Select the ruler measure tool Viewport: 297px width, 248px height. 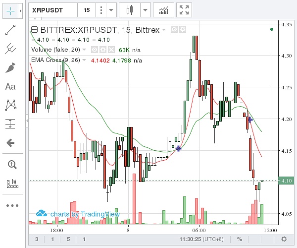click(x=12, y=184)
